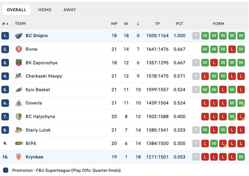Select BC Halychyna team logo
The width and height of the screenshot is (249, 176).
pos(19,117)
